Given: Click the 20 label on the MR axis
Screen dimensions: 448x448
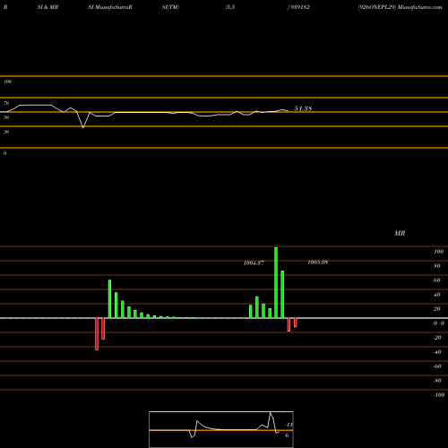Looking at the screenshot, I should pyautogui.click(x=437, y=309).
